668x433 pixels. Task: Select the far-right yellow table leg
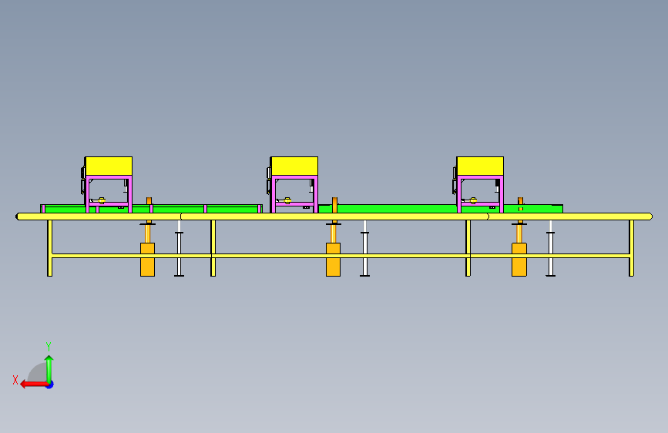631,248
